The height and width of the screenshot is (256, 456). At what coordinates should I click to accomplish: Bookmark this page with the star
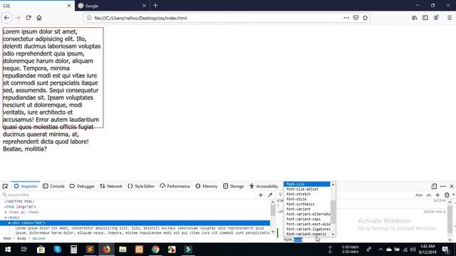pyautogui.click(x=366, y=18)
